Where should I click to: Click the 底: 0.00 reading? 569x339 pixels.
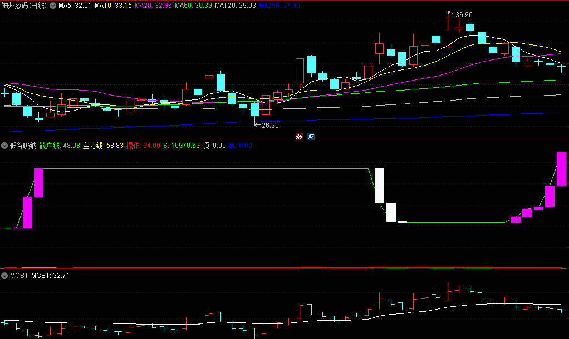[x=240, y=146]
